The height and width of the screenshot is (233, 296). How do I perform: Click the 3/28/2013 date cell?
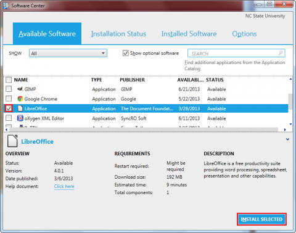click(189, 108)
